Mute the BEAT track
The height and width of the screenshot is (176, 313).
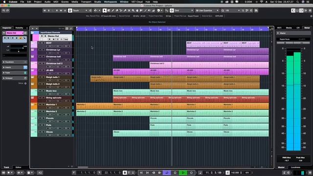[x=40, y=43]
